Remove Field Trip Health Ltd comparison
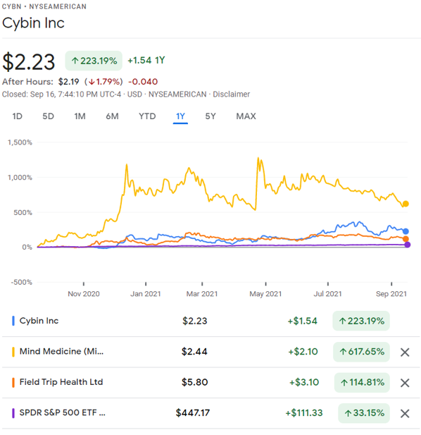The image size is (421, 435). (405, 383)
